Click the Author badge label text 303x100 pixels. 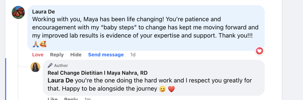click(61, 65)
